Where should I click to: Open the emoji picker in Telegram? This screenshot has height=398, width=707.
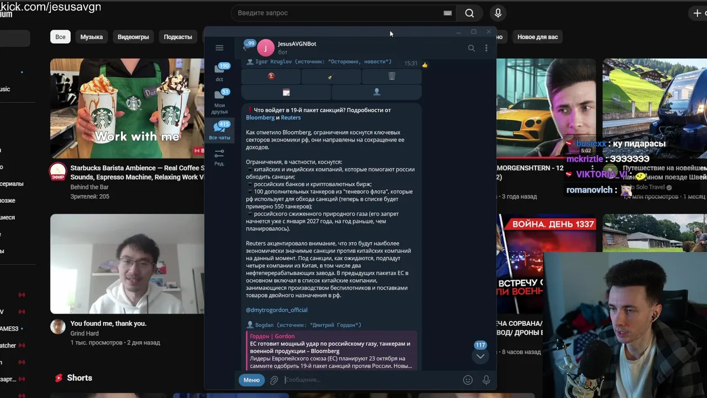point(468,380)
